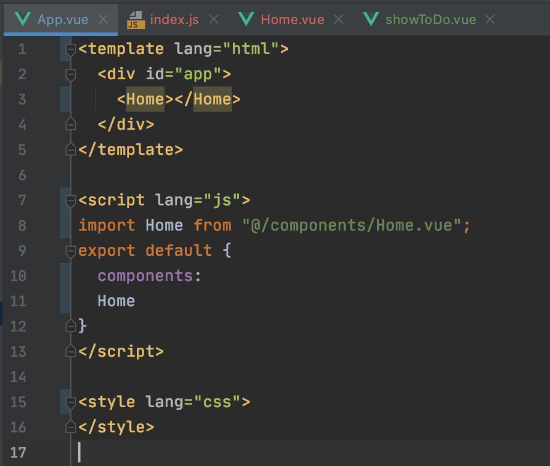Click the </style> closing tag
This screenshot has height=466, width=550.
point(116,428)
